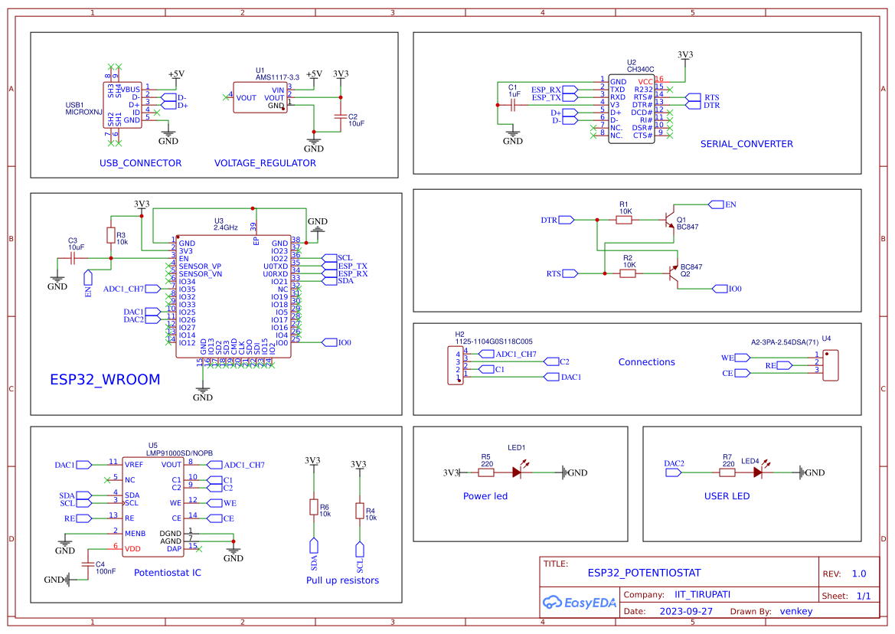895x634 pixels.
Task: Toggle the no-connect cross on pin NC of U5
Action: pyautogui.click(x=106, y=480)
